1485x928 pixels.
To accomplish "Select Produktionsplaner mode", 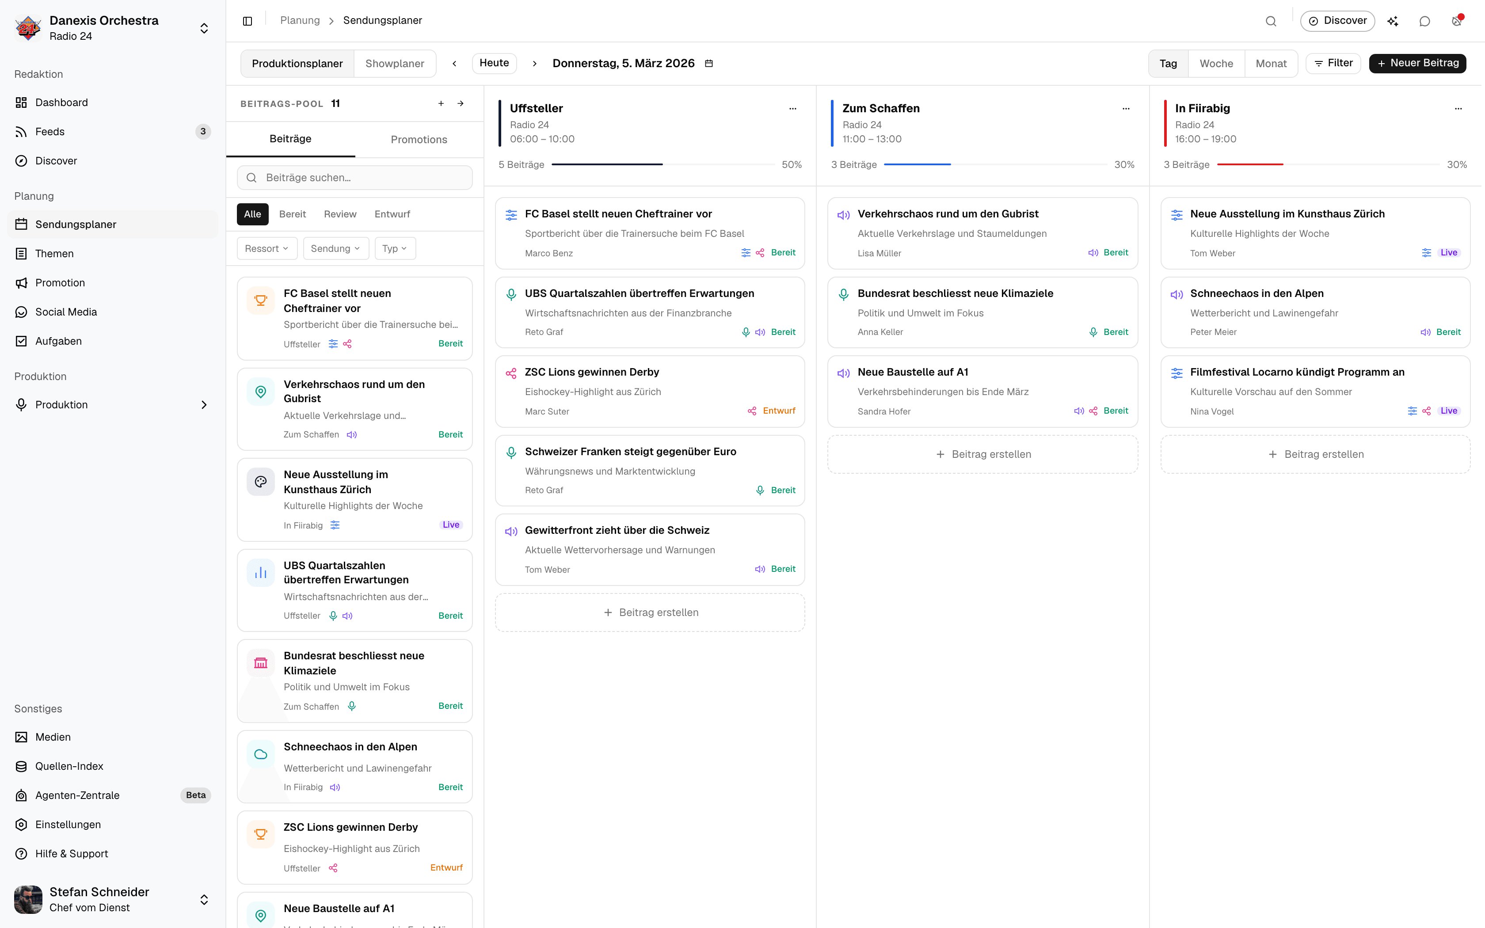I will click(297, 63).
